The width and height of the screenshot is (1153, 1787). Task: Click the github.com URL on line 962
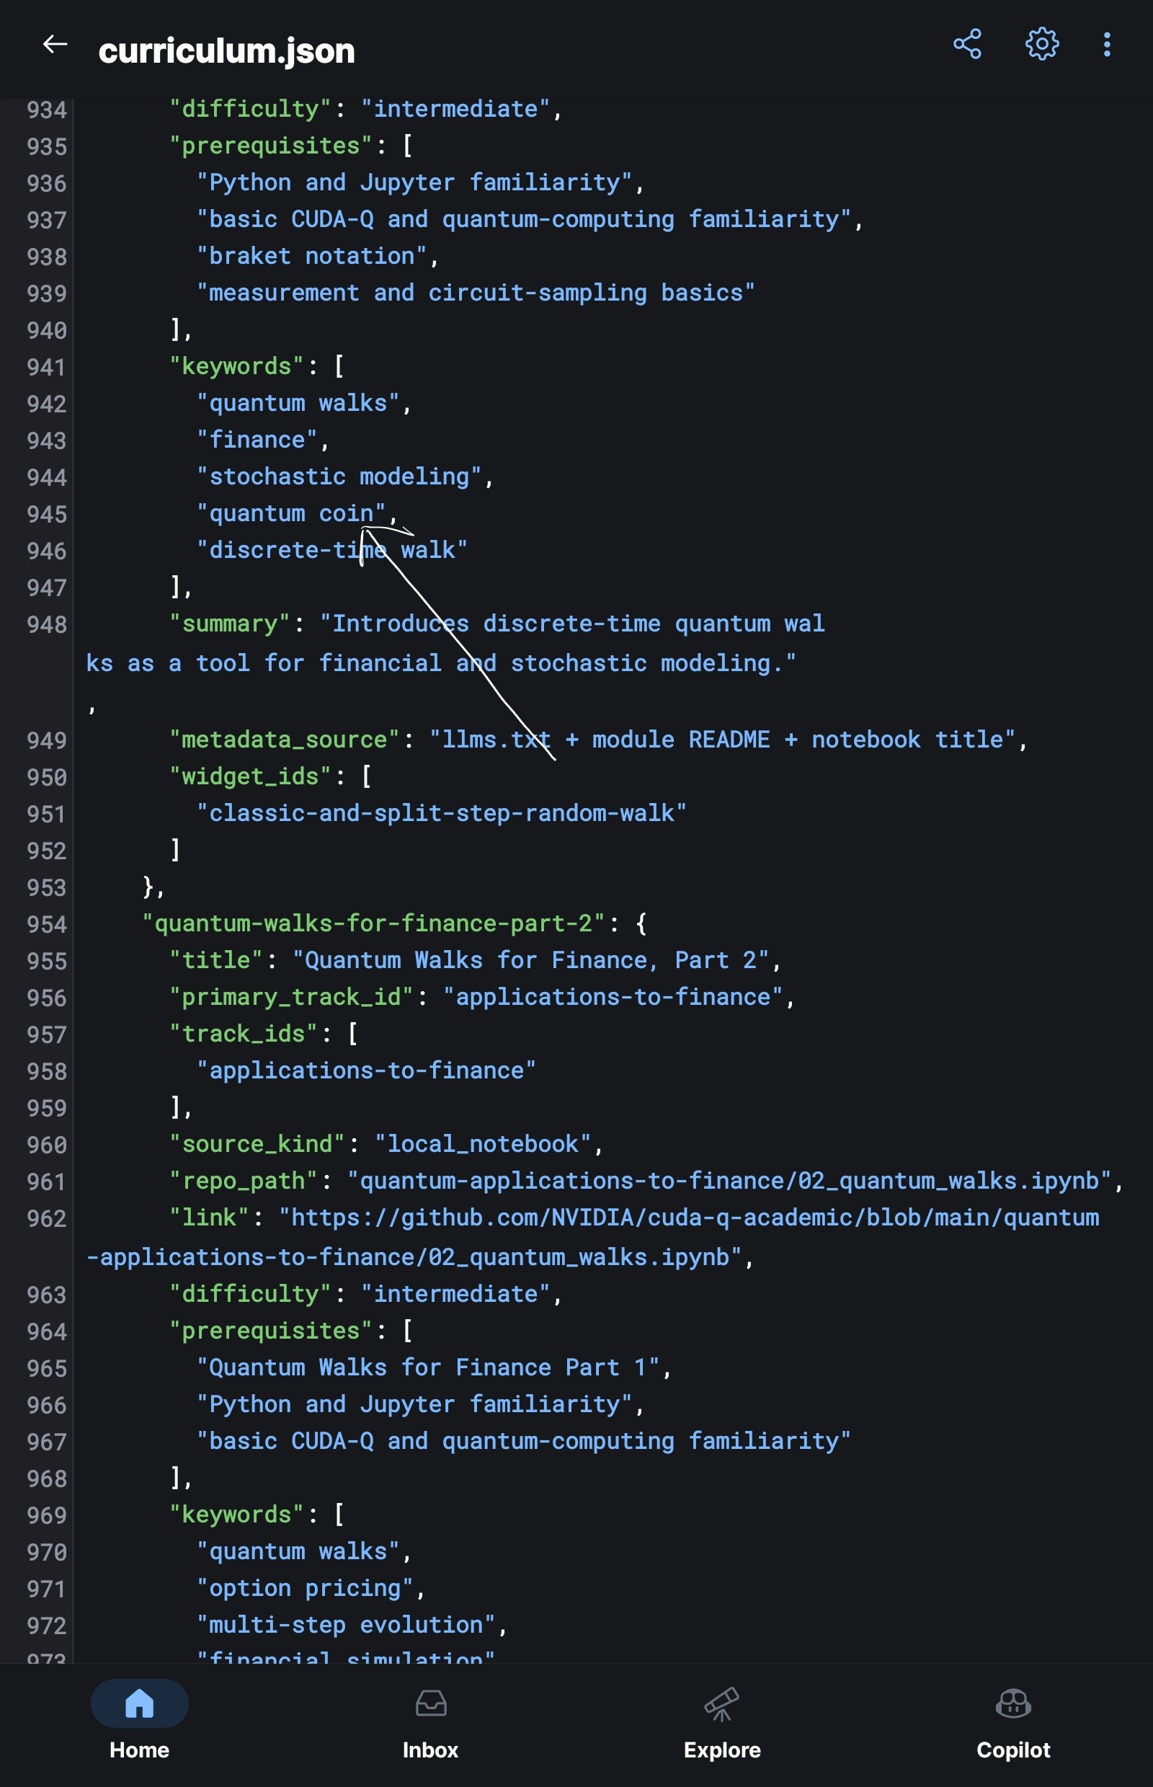592,1236
